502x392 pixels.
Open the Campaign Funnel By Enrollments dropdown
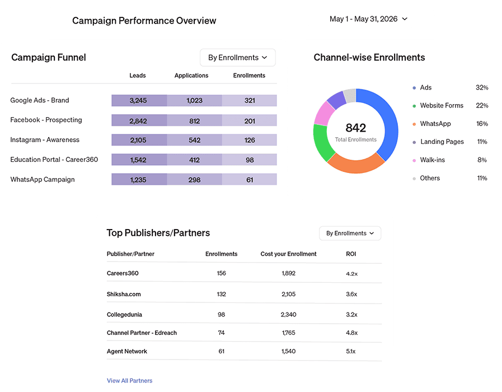(237, 58)
